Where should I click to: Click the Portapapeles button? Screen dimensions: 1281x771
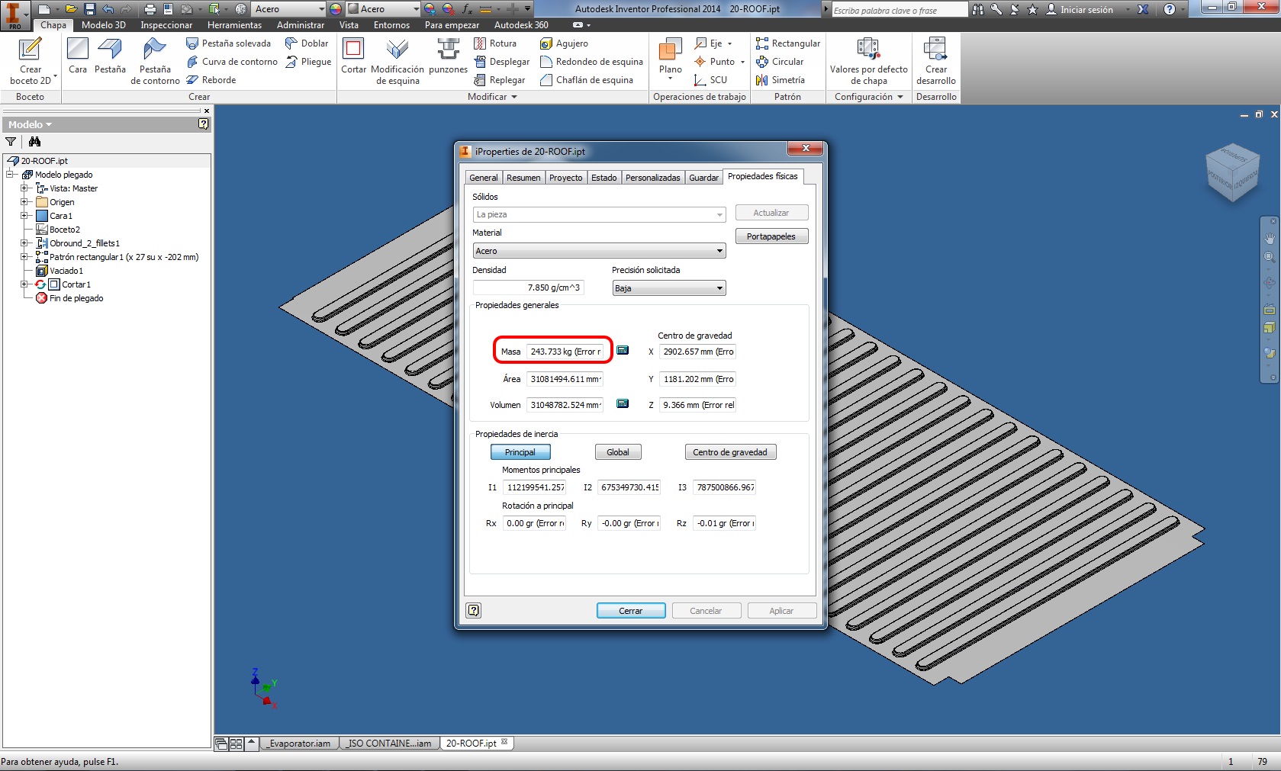coord(771,236)
